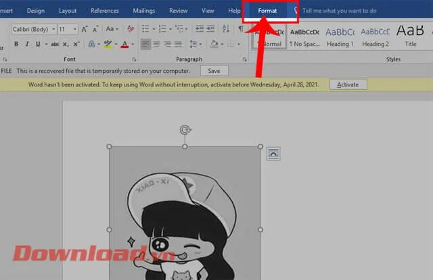Click the Activate button
Viewport: 433px width, 280px height.
[x=348, y=84]
